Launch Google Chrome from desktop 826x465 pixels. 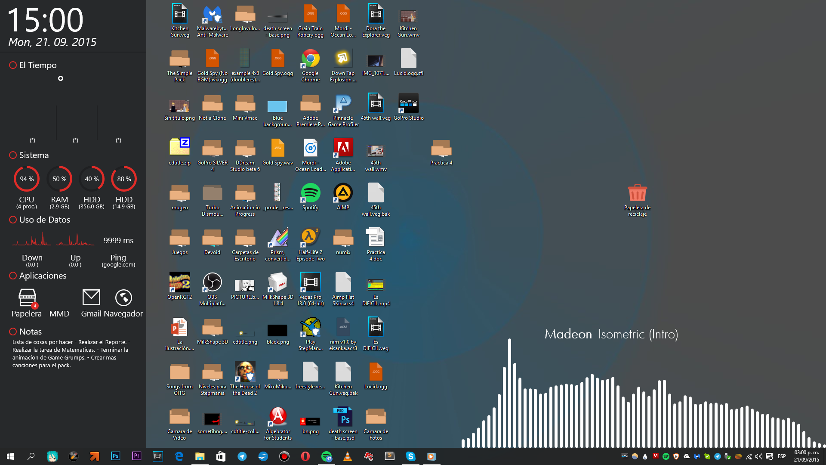click(x=310, y=59)
